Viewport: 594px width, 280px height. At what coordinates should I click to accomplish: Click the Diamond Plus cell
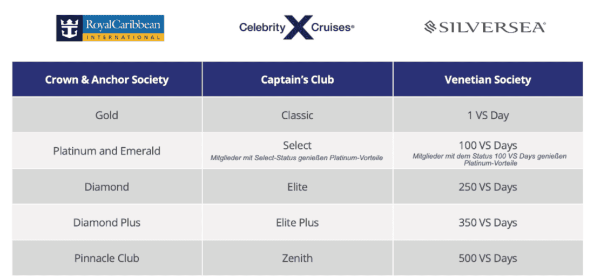[x=107, y=222]
